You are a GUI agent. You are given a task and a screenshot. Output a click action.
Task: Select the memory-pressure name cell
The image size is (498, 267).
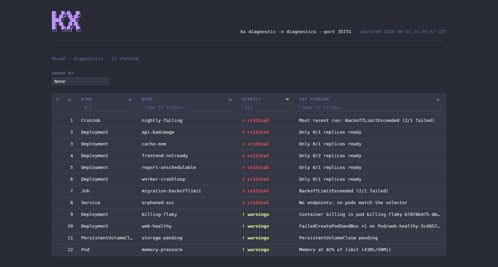[162, 250]
